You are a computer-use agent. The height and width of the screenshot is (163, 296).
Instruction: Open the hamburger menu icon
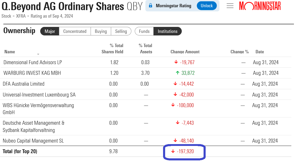click(x=230, y=6)
